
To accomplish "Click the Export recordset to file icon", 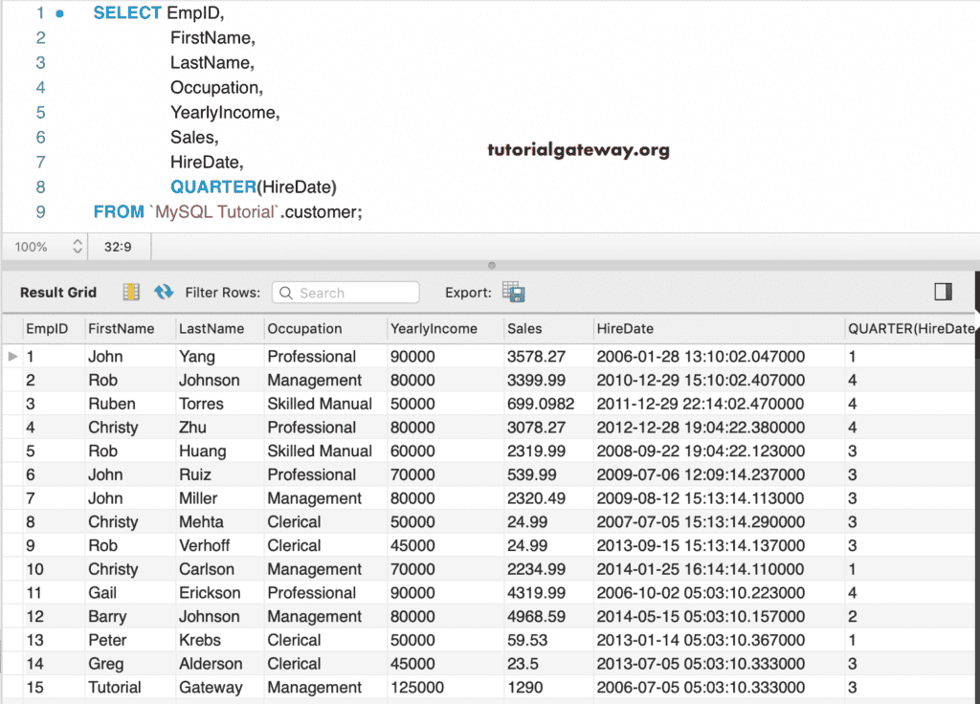I will 514,292.
